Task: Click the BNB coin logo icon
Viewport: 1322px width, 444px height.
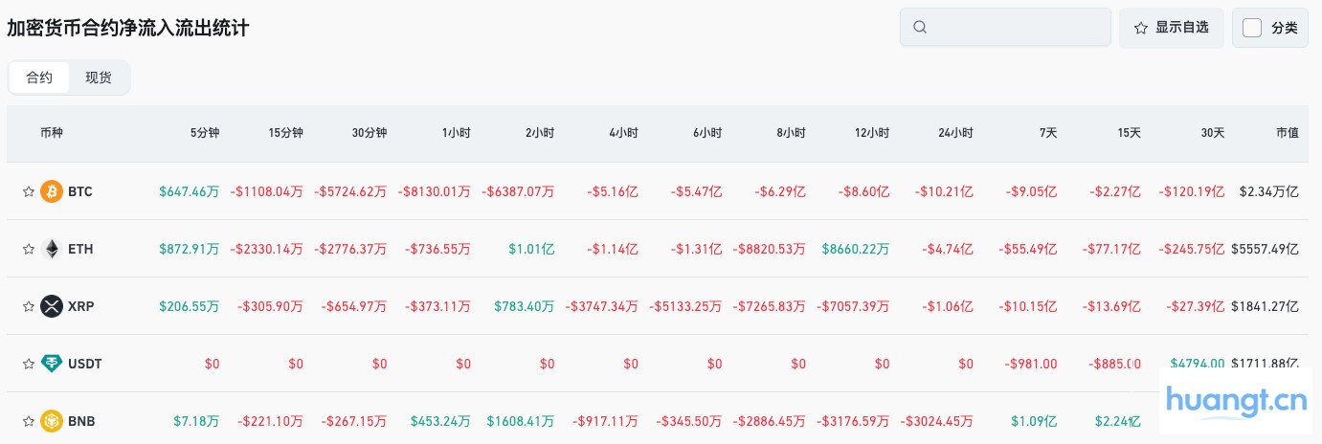Action: coord(52,421)
